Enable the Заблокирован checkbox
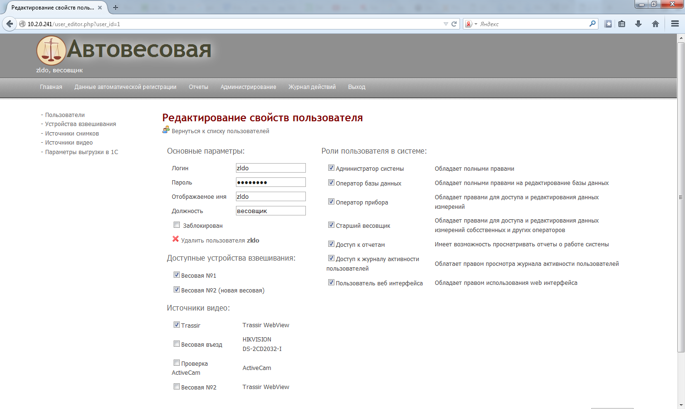The height and width of the screenshot is (409, 685). (x=176, y=225)
